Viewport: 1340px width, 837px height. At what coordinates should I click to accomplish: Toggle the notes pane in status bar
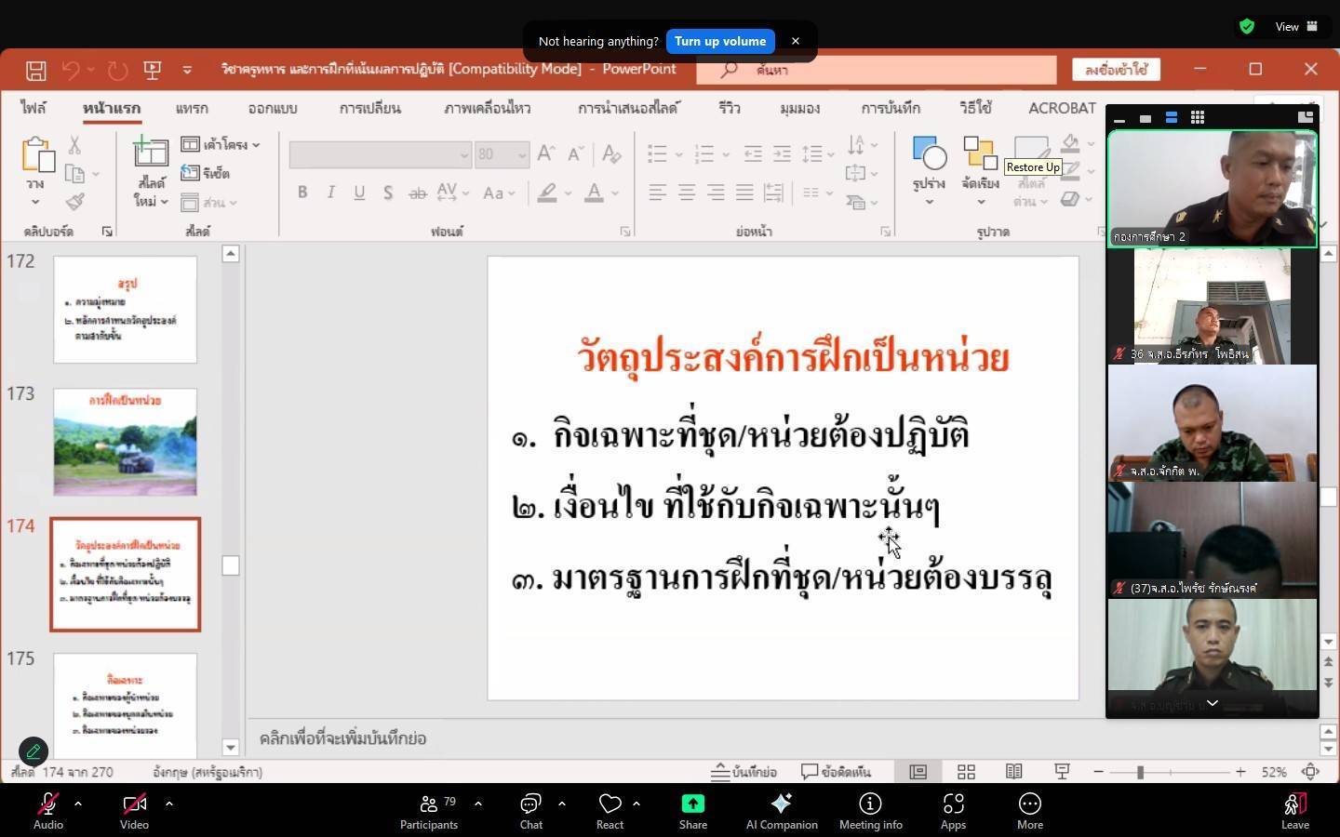(744, 772)
